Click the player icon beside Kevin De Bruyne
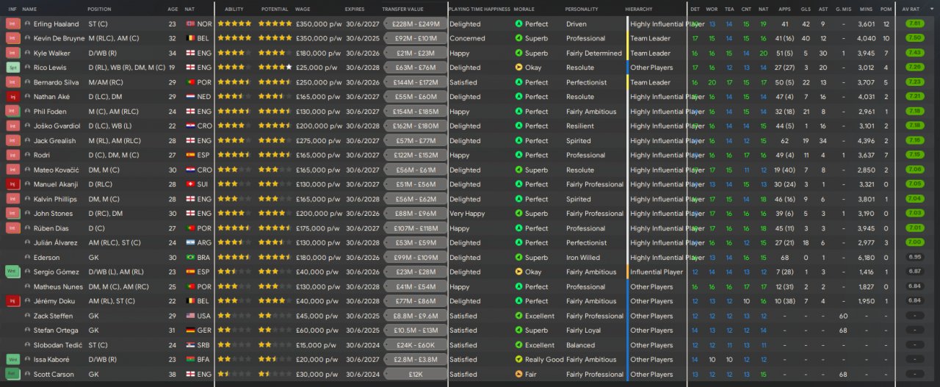The height and width of the screenshot is (387, 940). click(28, 38)
